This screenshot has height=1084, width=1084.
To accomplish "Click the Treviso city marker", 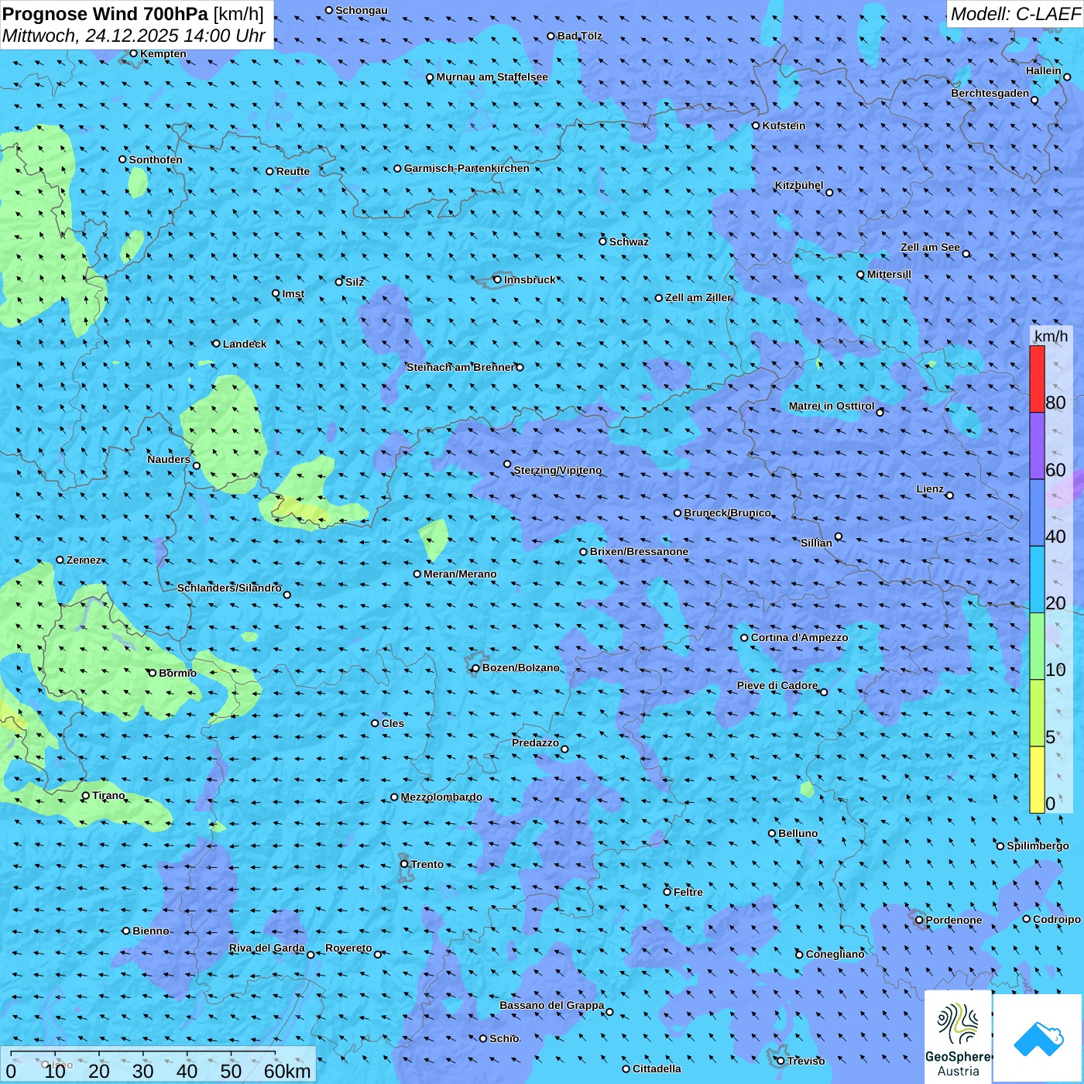I will click(x=780, y=1061).
